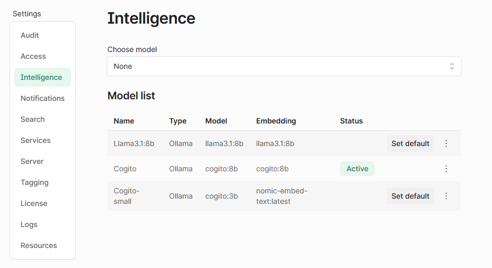Open options menu for Cogito row
Screen dimensions: 492x268
446,169
